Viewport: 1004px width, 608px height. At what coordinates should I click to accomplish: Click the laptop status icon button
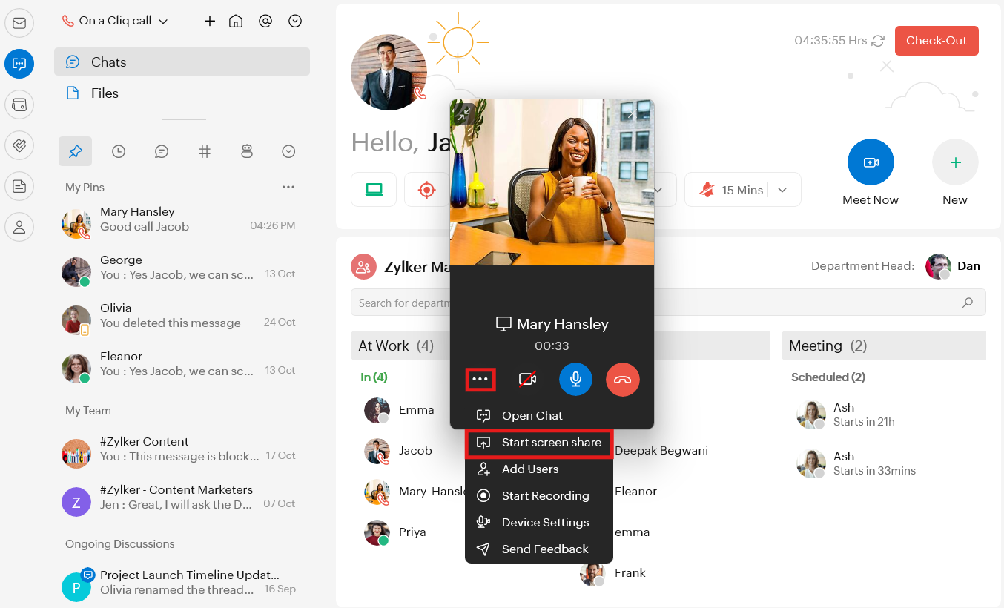374,190
